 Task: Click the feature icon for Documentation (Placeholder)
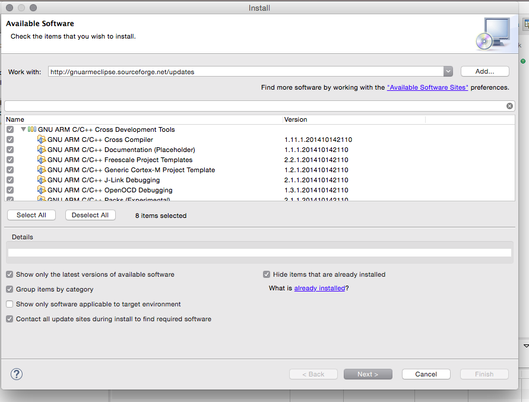tap(42, 150)
